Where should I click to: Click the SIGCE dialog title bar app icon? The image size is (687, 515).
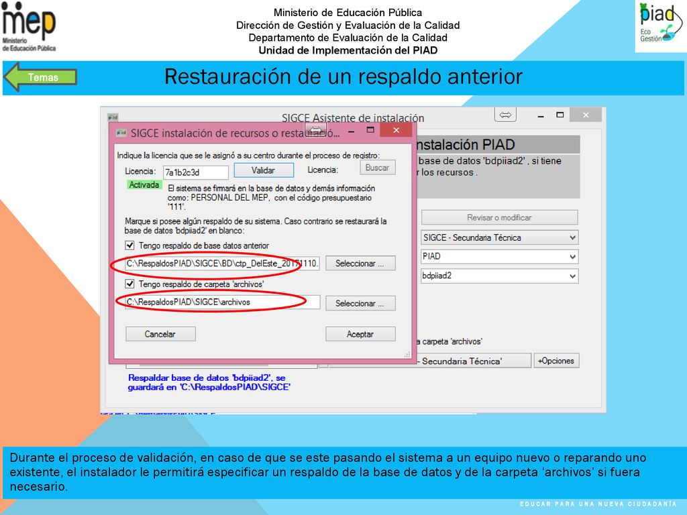click(121, 133)
